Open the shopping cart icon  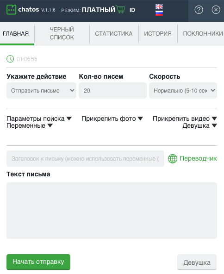pos(120,9)
